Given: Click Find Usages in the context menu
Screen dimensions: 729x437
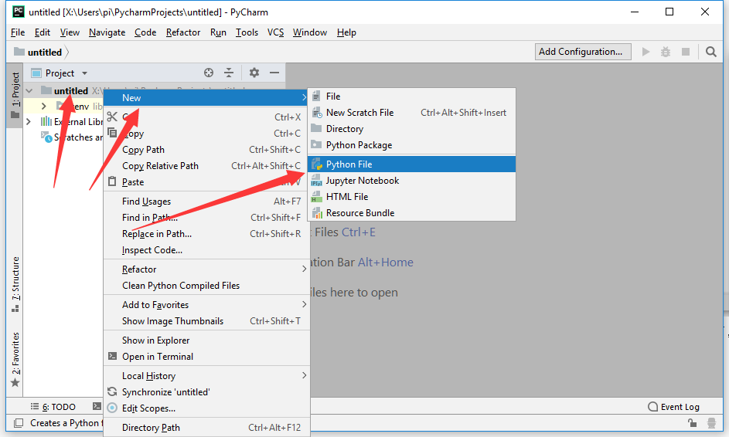Looking at the screenshot, I should coord(146,202).
